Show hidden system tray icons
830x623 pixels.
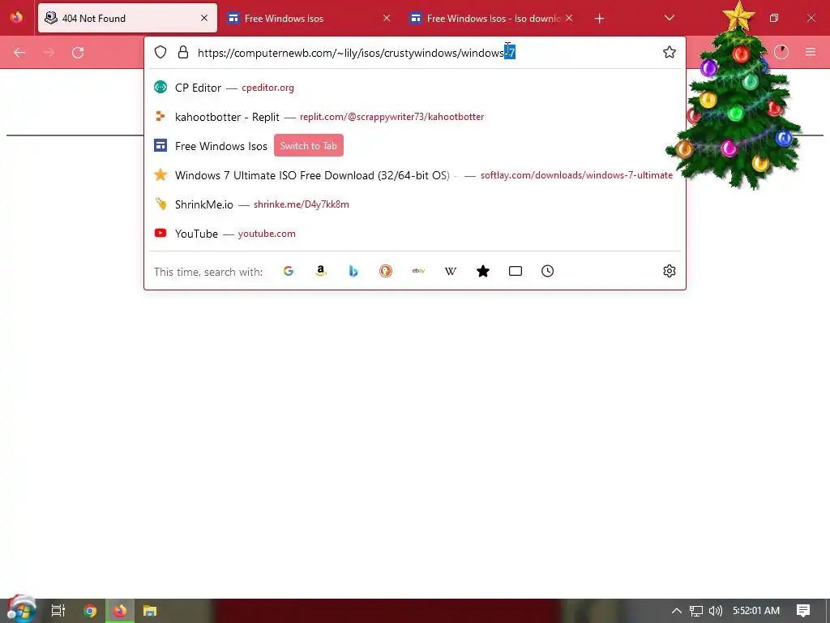[x=676, y=611]
